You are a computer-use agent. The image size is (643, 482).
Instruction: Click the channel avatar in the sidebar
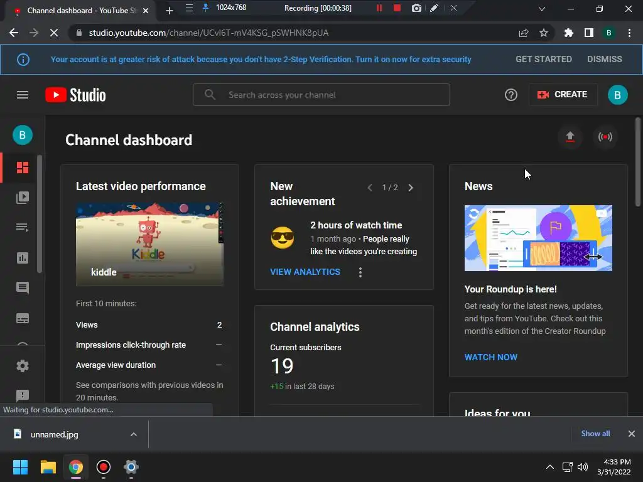pos(23,136)
